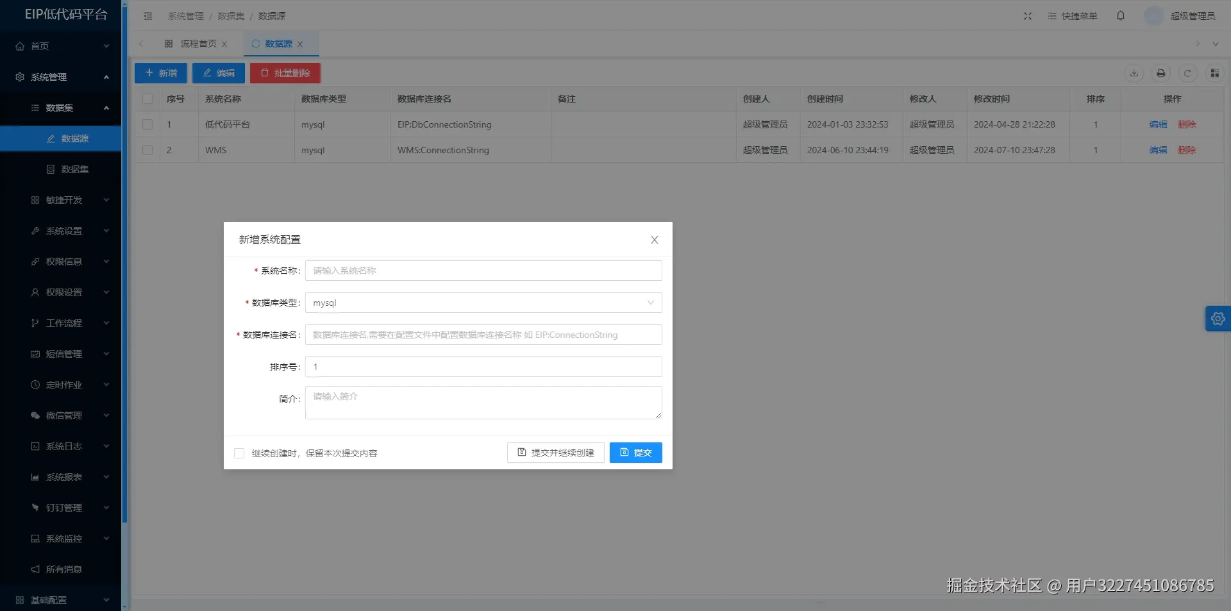Expand 系统监控 sidebar menu
This screenshot has width=1231, height=611.
[x=61, y=539]
